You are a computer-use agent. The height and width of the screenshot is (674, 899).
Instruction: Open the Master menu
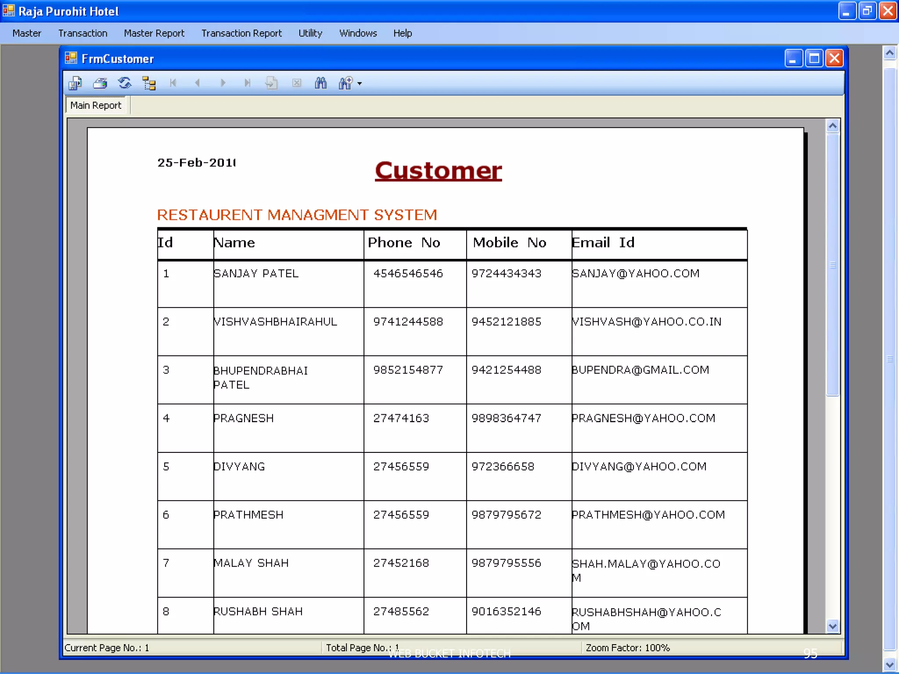click(27, 33)
